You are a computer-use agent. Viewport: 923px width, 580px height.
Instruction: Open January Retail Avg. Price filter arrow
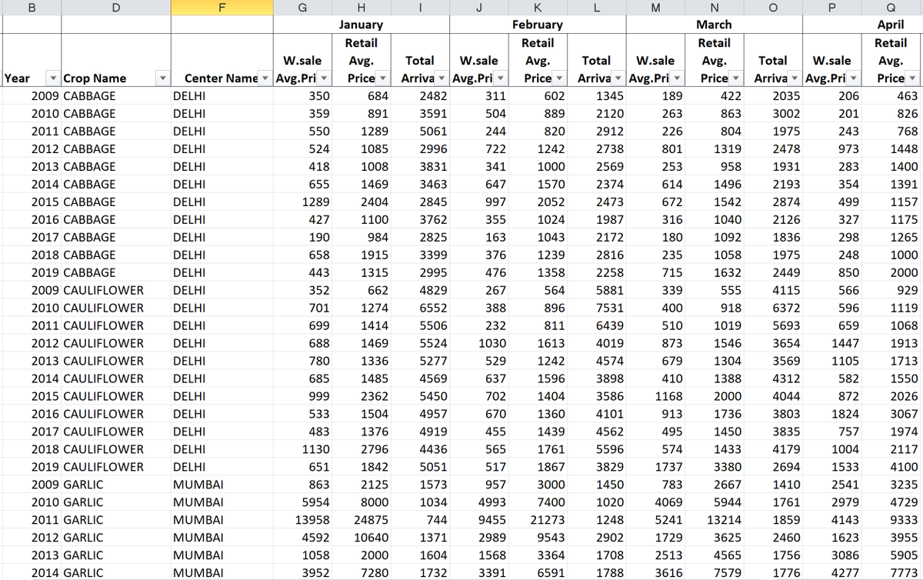click(384, 78)
